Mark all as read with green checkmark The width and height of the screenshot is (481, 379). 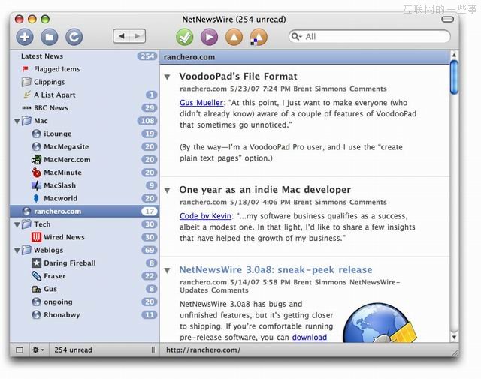tap(185, 36)
